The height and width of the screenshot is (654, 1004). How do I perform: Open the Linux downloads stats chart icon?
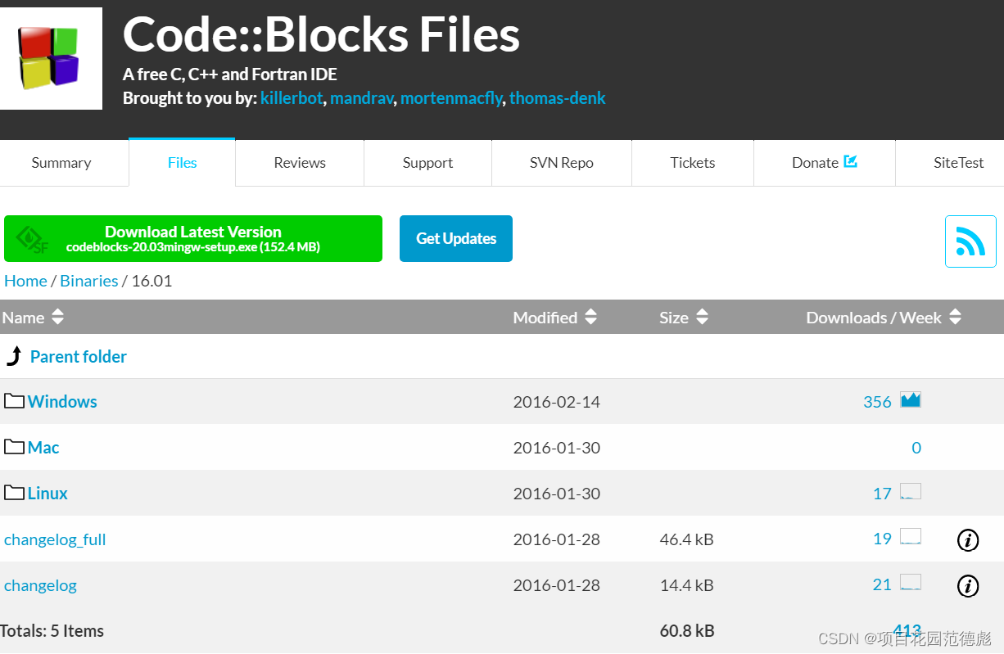click(911, 492)
